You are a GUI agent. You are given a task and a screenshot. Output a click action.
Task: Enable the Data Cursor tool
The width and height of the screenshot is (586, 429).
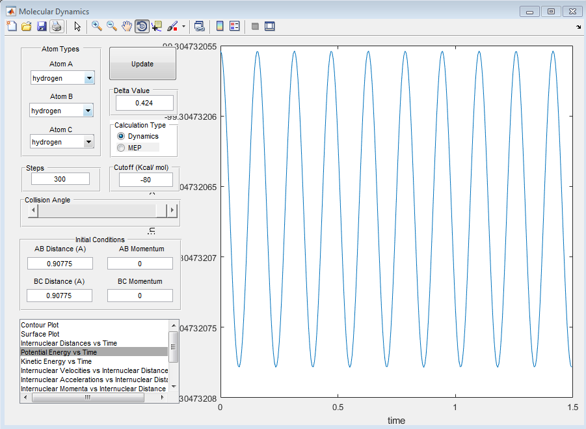point(157,26)
